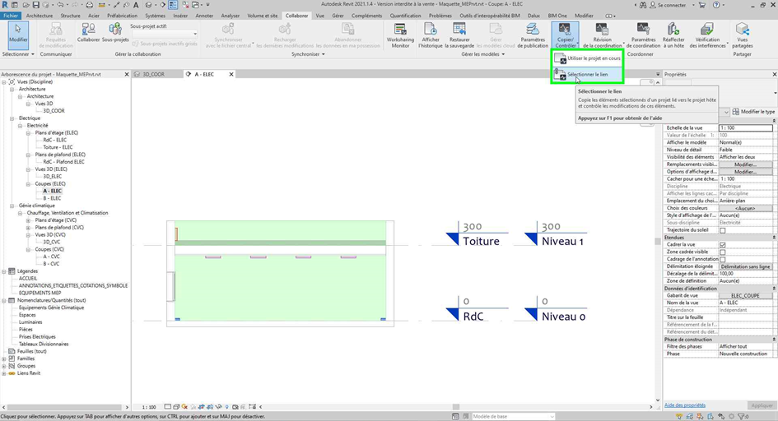This screenshot has width=778, height=421.
Task: Launch Worksharing Monitor
Action: coord(400,34)
